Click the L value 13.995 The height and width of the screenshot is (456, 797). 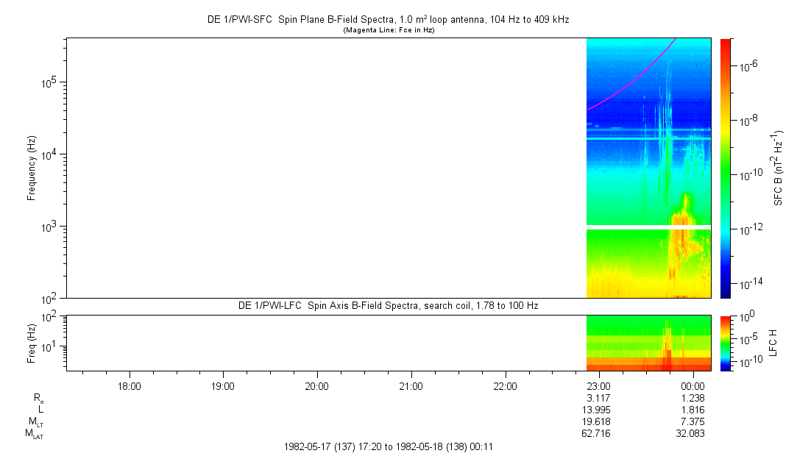click(x=596, y=409)
